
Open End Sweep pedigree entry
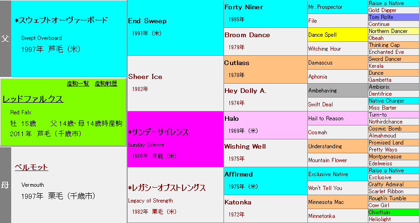click(147, 21)
